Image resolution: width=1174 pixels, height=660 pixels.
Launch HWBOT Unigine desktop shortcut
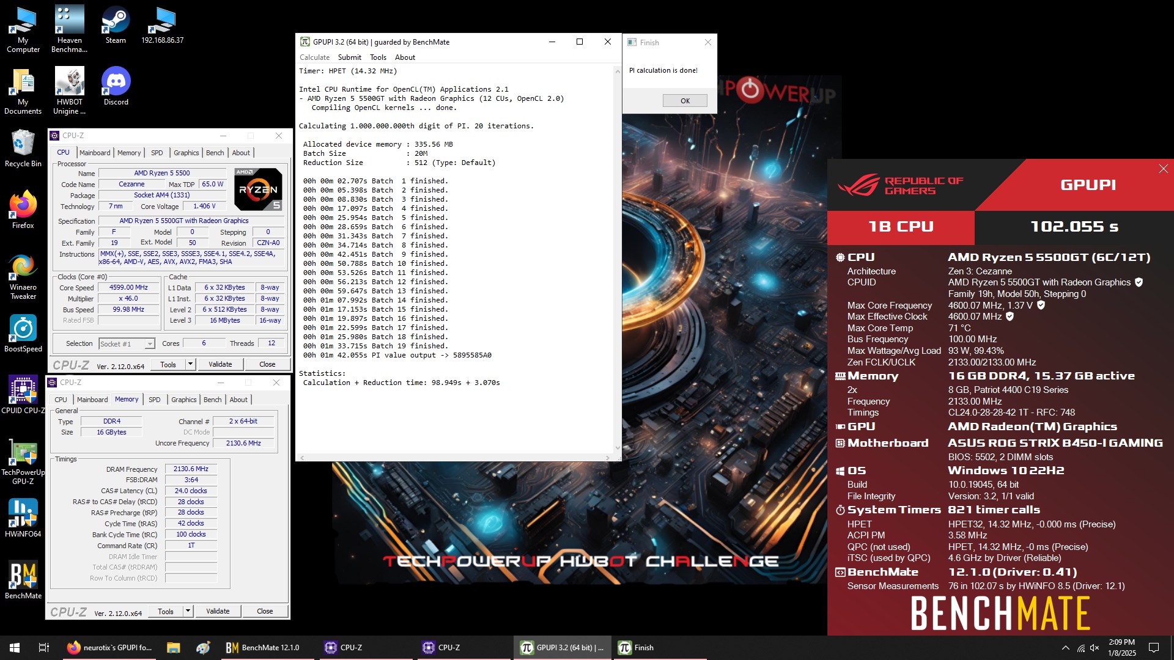(x=69, y=92)
